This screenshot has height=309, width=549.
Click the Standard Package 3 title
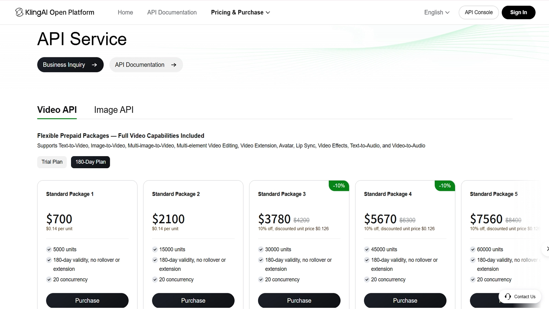282,194
